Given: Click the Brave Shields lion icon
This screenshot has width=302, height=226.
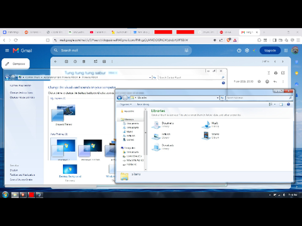Looking at the screenshot, I should [228, 40].
